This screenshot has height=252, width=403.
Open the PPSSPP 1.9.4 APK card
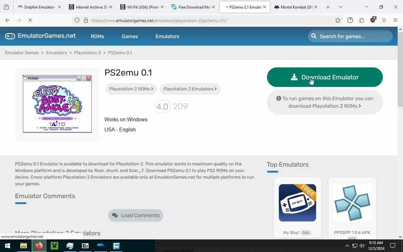[x=352, y=208]
